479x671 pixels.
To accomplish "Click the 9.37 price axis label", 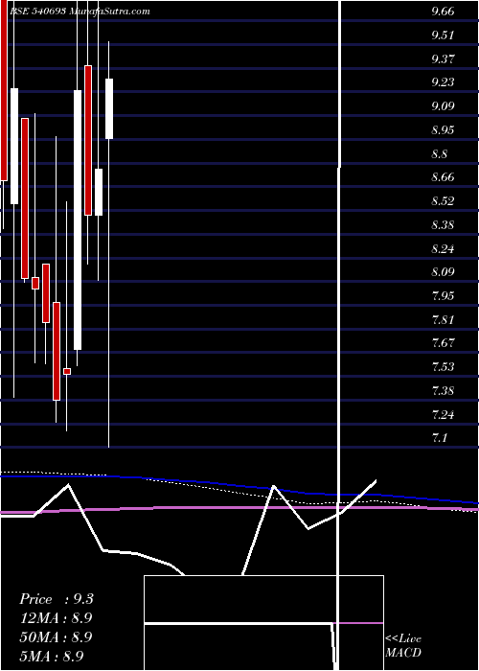I will (x=443, y=58).
